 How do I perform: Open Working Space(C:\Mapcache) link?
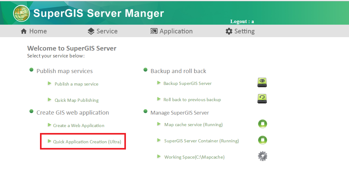tap(194, 157)
